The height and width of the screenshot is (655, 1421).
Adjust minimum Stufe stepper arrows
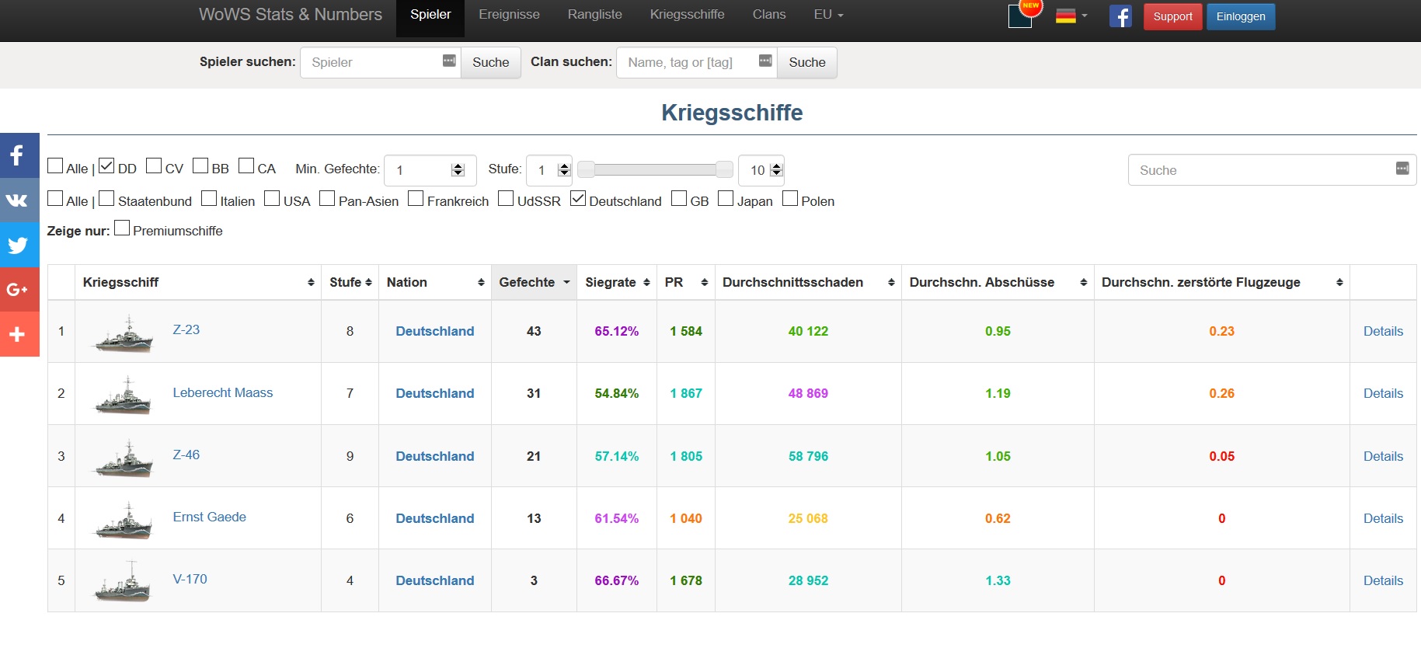point(564,169)
